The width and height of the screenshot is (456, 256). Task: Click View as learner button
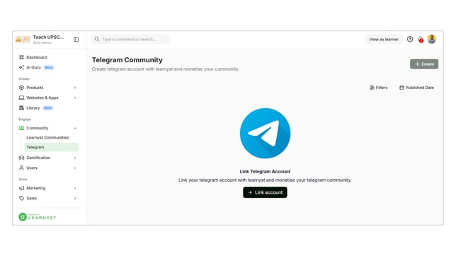[x=384, y=39]
